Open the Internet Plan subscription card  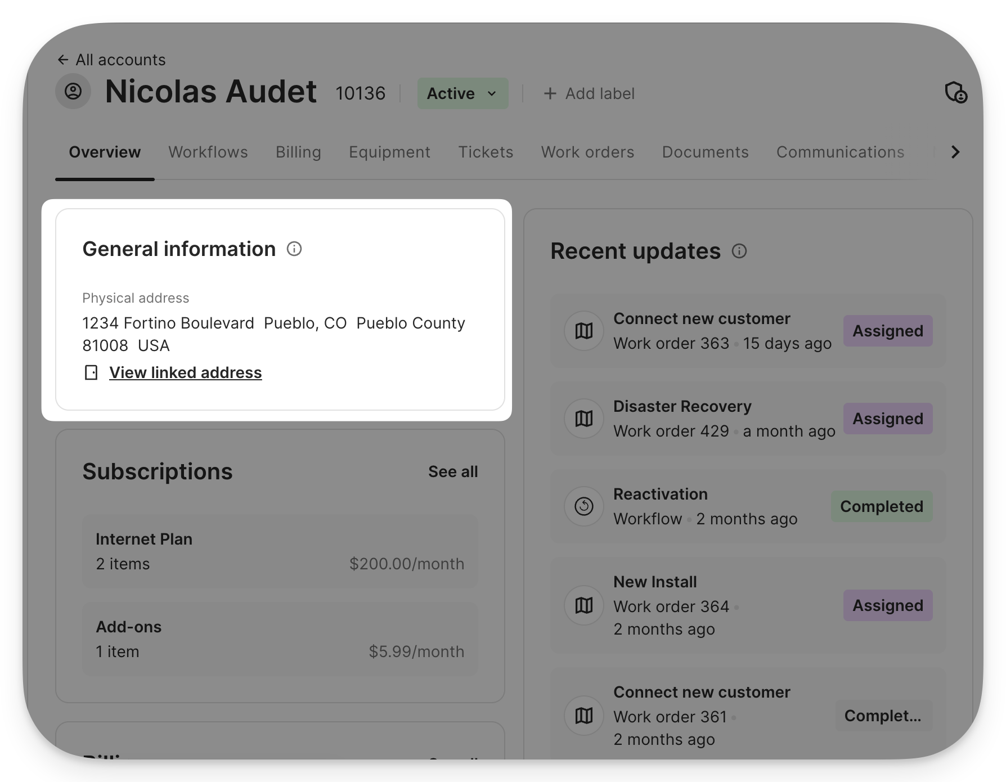coord(280,551)
